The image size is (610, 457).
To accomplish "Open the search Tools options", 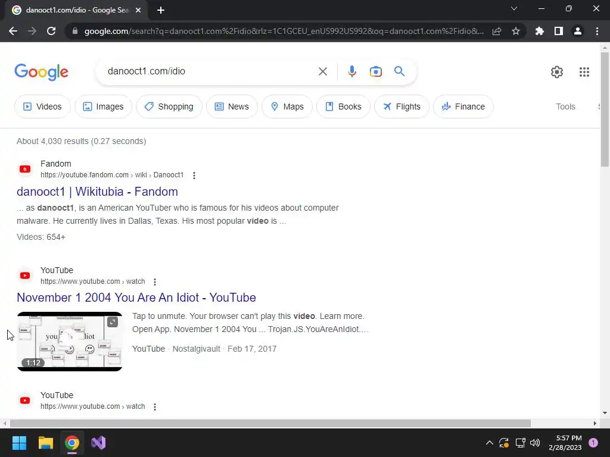I will pos(565,107).
